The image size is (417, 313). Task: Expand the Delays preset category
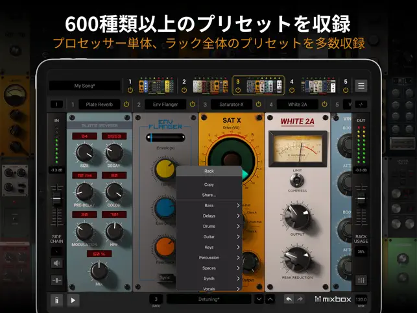[209, 216]
